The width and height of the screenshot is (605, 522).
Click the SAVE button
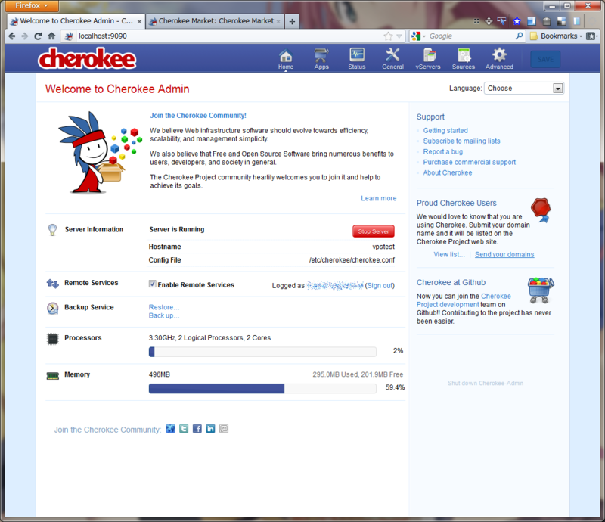point(545,59)
